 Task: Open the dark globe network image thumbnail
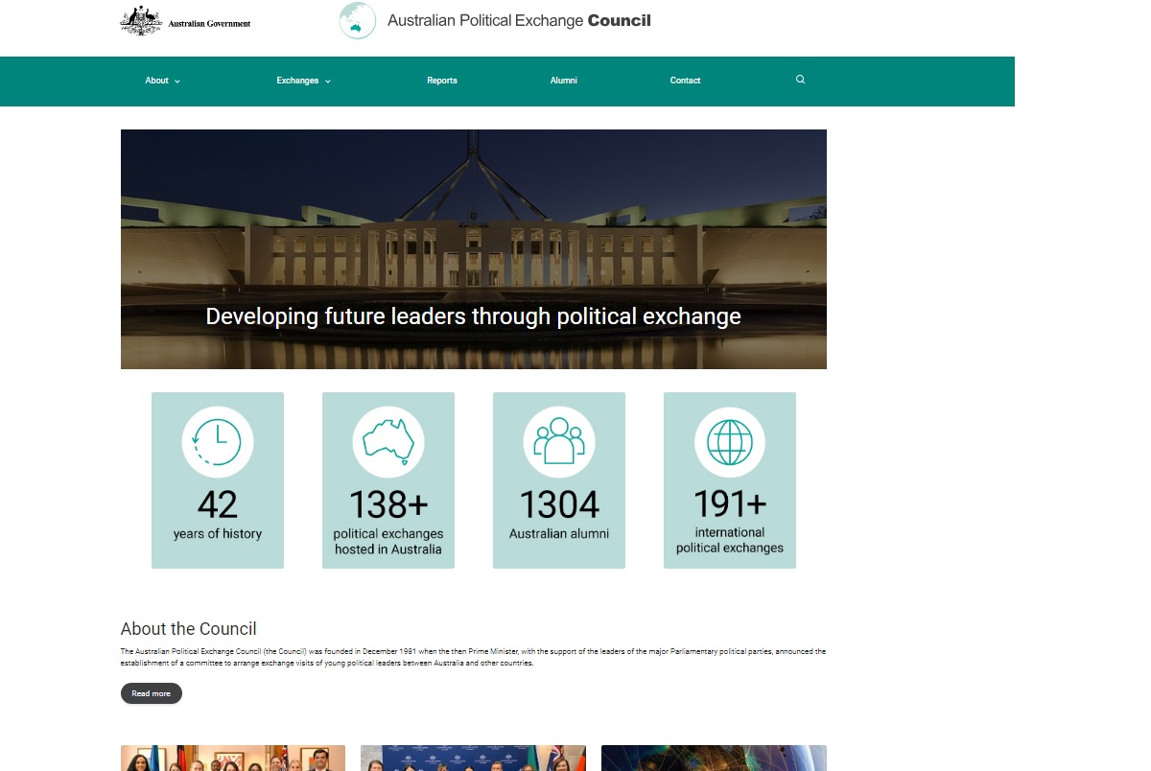point(714,758)
